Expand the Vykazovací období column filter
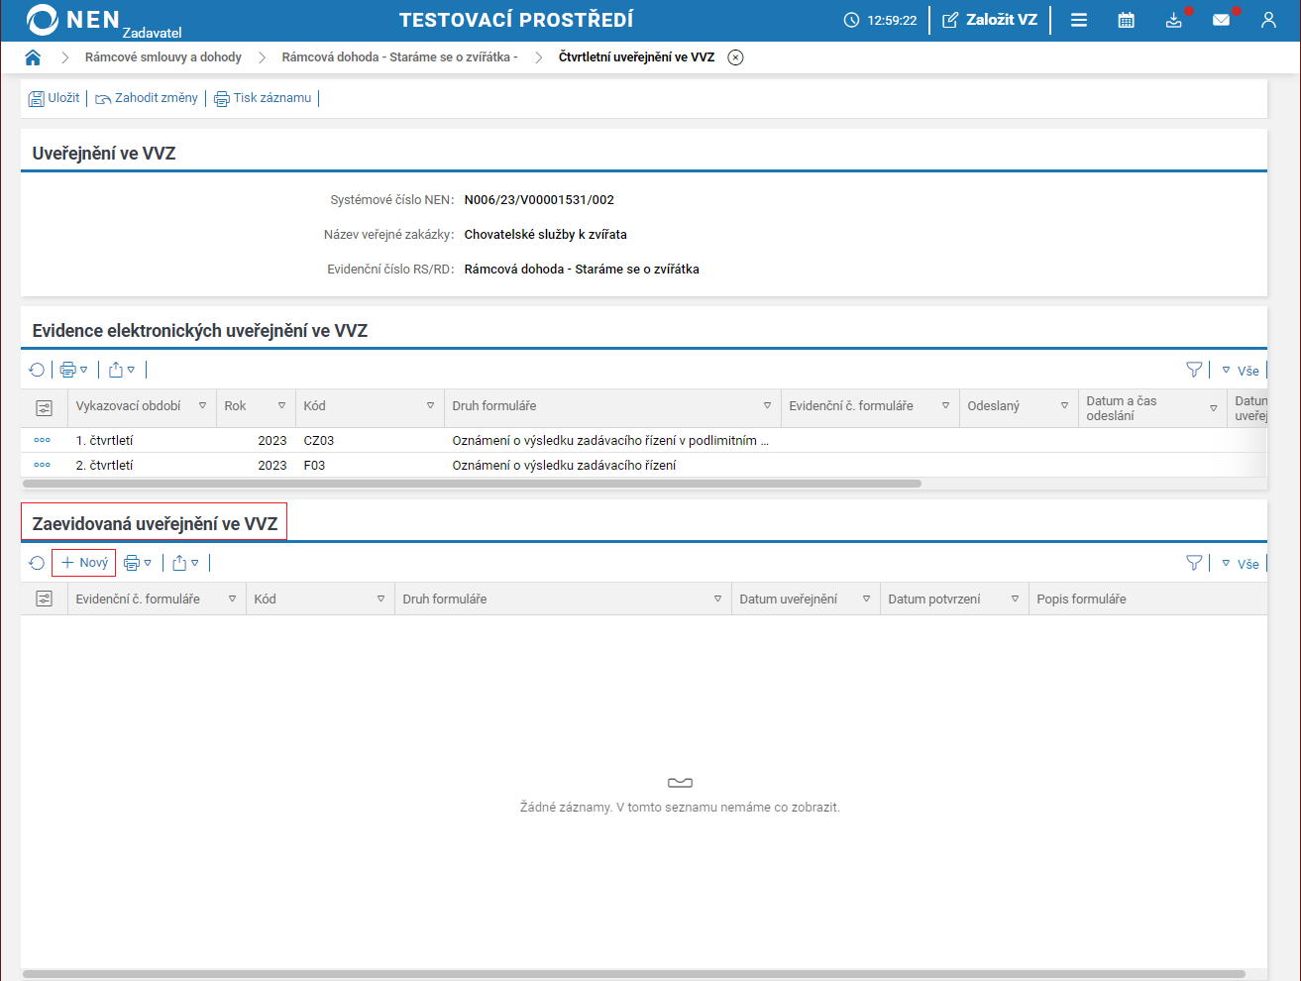Image resolution: width=1301 pixels, height=981 pixels. [202, 405]
